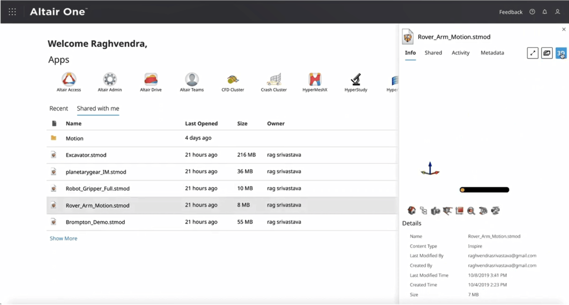Click the file icon for Excavator.stmod
The width and height of the screenshot is (569, 305).
tap(54, 155)
